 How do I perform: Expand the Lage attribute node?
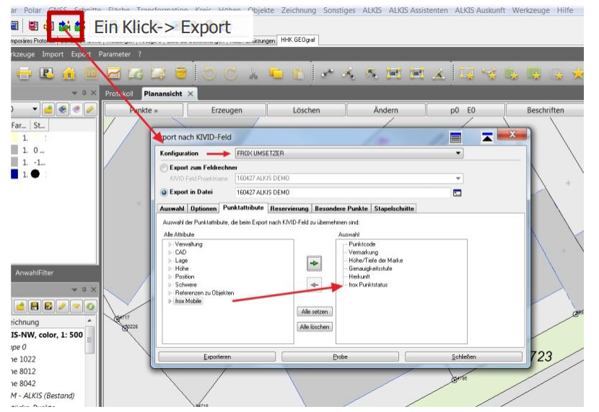(170, 260)
